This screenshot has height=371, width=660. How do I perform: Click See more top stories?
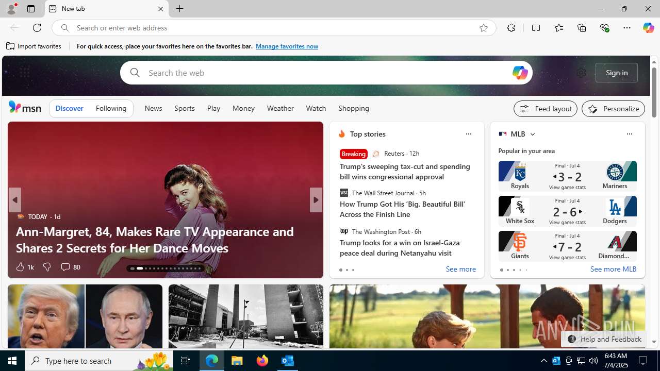460,269
